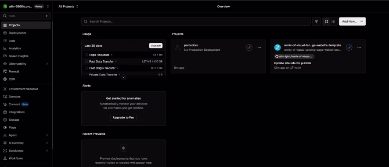Screen dimensions: 389x167
Task: Click the Sandboxes icon in sidebar
Action: pyautogui.click(x=5, y=151)
